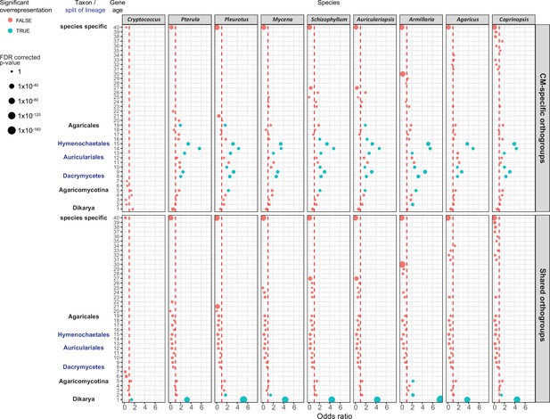This screenshot has width=550, height=419.
Task: Click 'Agaricales' label in Shared orthogroups row
Action: (84, 316)
